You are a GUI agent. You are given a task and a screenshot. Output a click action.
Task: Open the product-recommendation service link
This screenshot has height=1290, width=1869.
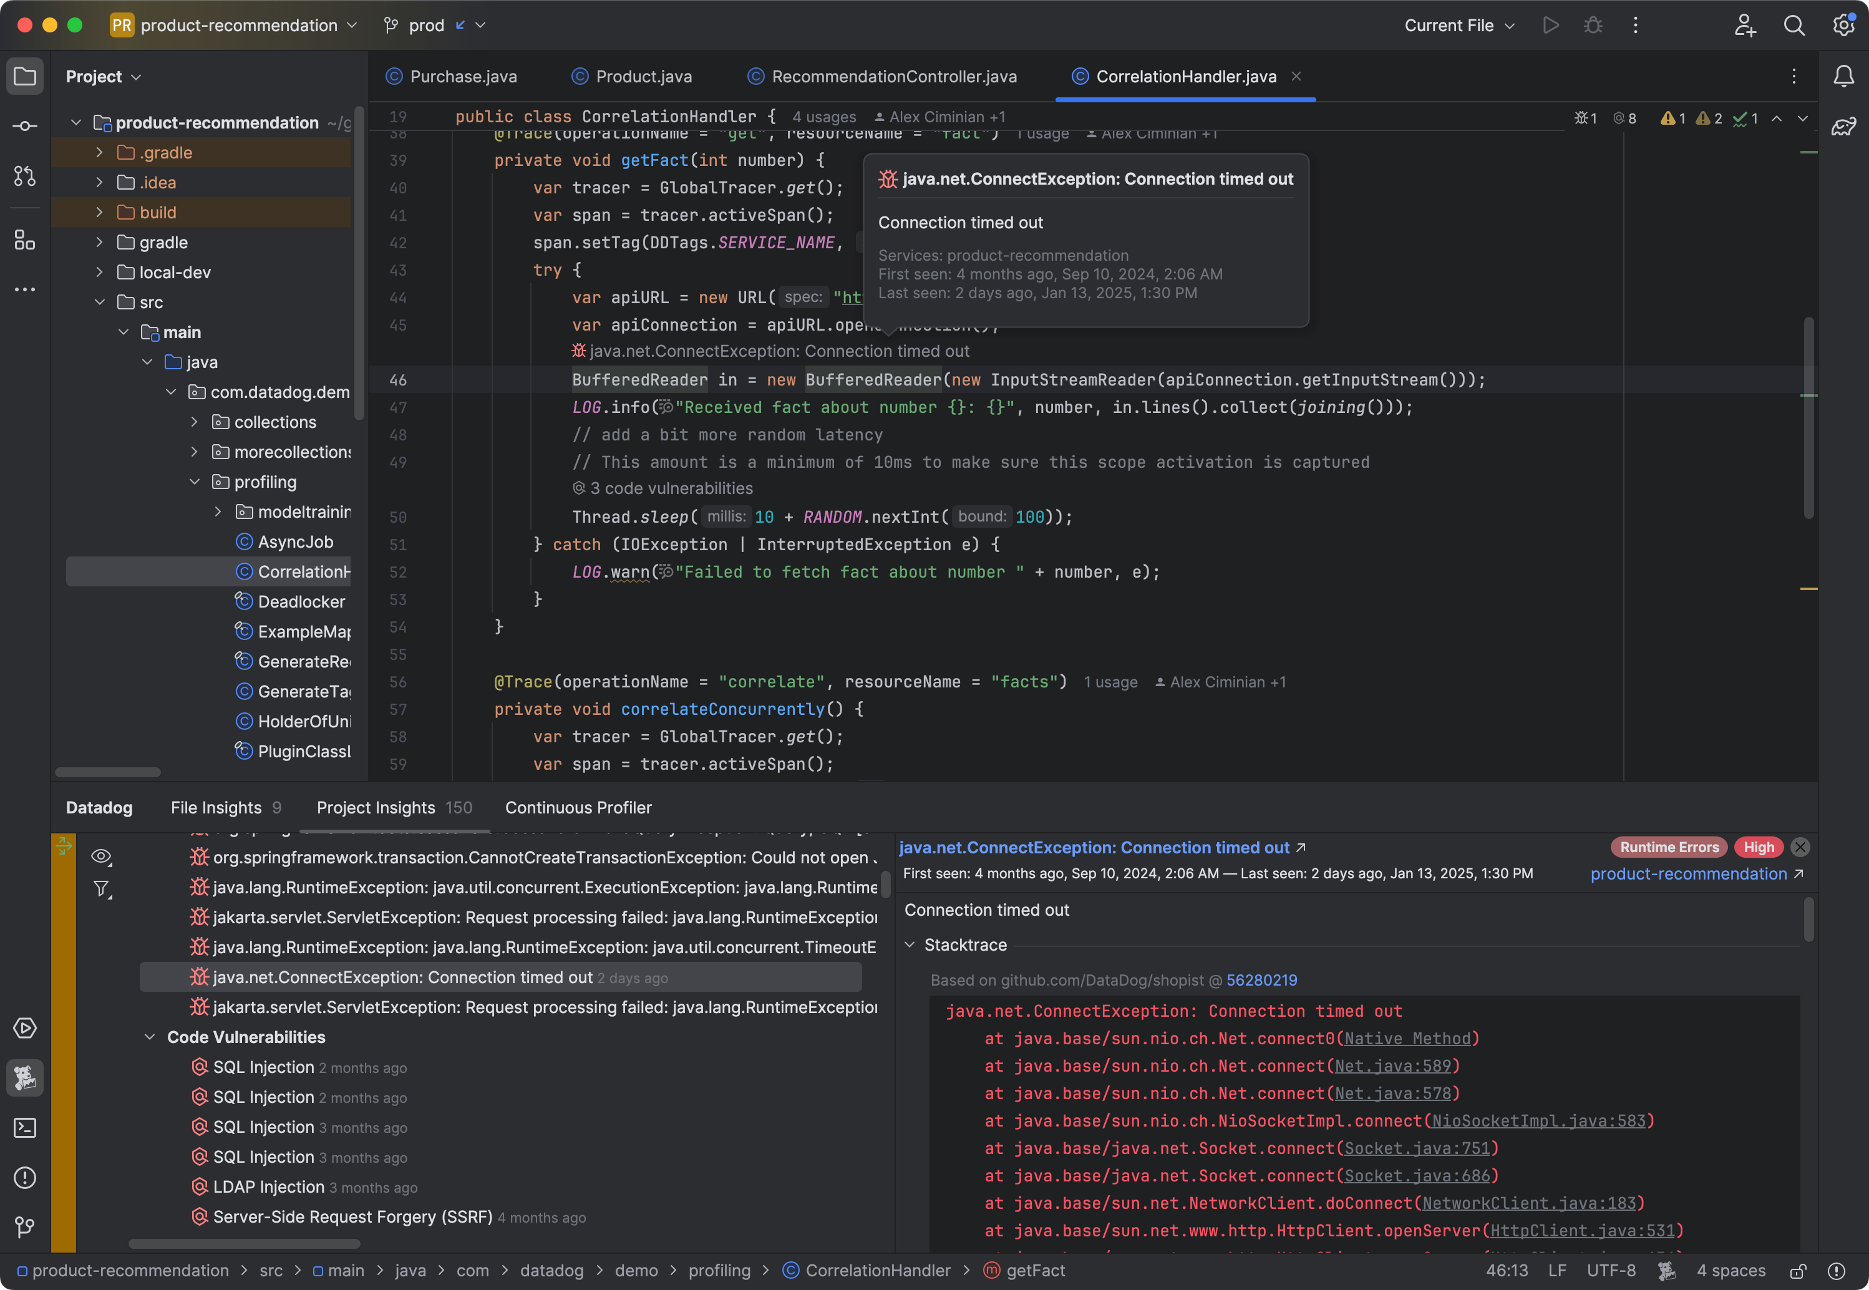[x=1689, y=874]
